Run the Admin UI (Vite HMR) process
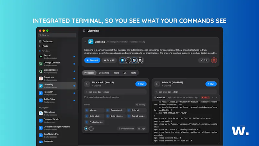Image resolution: width=259 pixels, height=146 pixels. [211, 84]
